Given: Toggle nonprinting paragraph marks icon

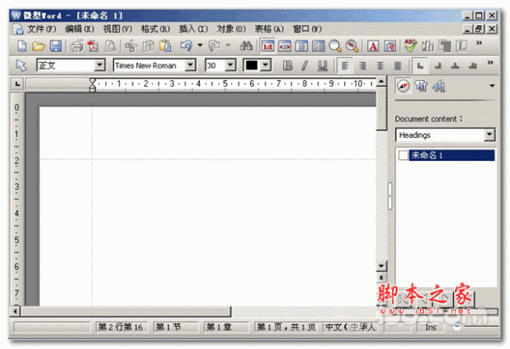Looking at the screenshot, I should pyautogui.click(x=390, y=46).
